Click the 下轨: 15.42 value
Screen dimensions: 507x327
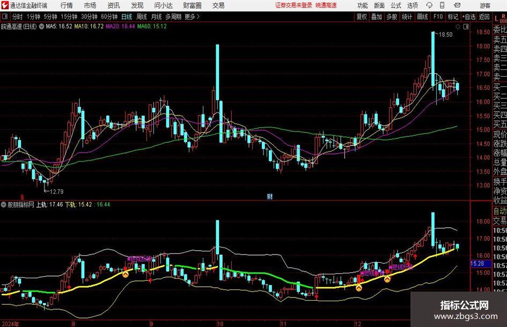tap(78, 205)
